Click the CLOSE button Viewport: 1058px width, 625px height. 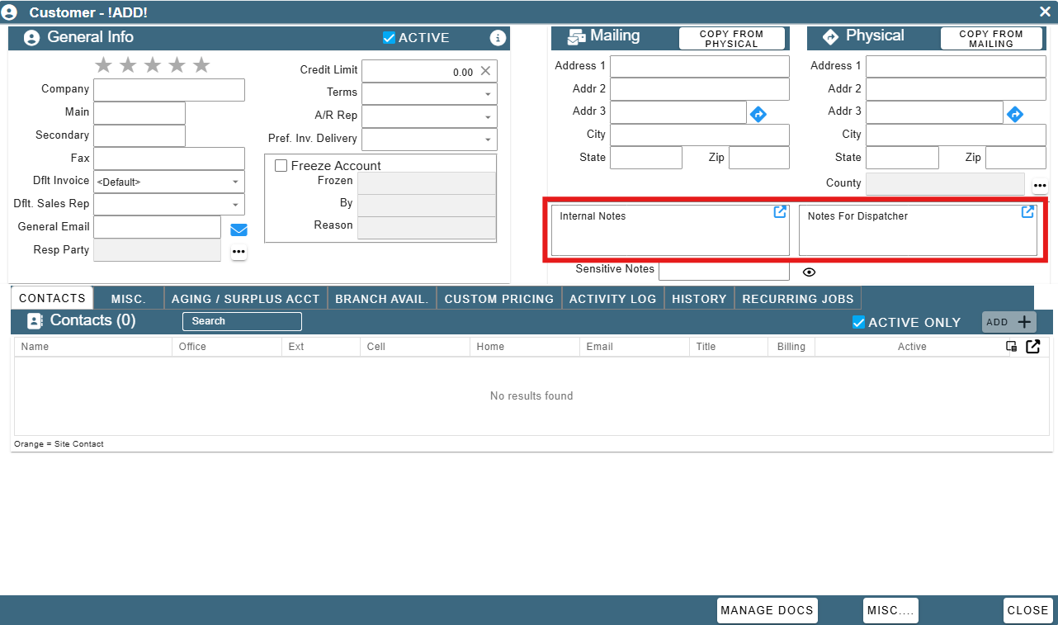[x=1028, y=610]
